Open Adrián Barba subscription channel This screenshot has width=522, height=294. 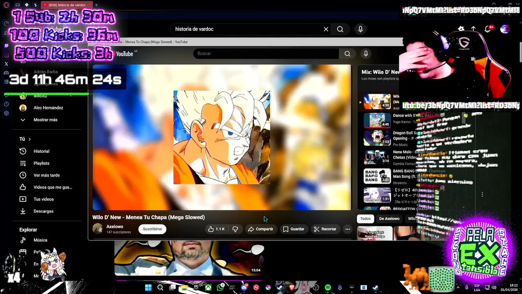(46, 72)
